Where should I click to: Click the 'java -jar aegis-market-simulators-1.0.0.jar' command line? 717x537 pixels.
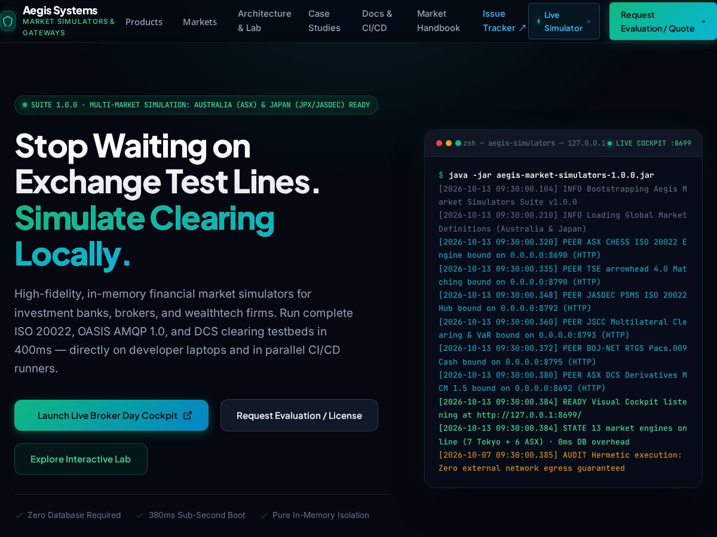point(551,175)
